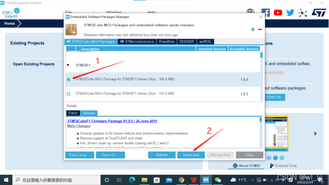Click the version 1.8.4 cell

(x=244, y=80)
